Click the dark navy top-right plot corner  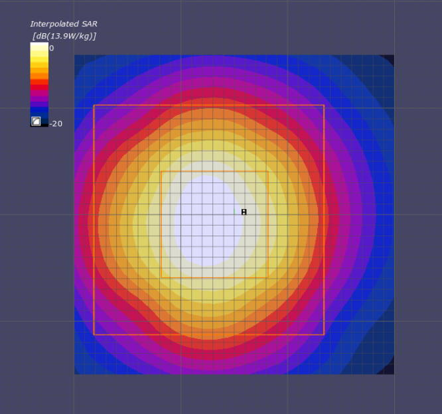[x=390, y=59]
